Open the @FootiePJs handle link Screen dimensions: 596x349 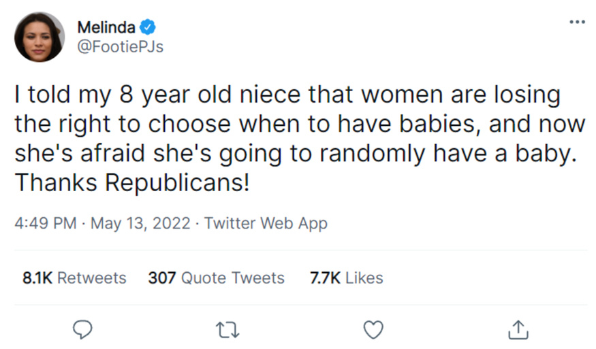(x=120, y=46)
